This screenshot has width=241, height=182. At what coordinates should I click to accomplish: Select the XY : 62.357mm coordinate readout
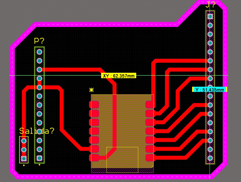119,76
